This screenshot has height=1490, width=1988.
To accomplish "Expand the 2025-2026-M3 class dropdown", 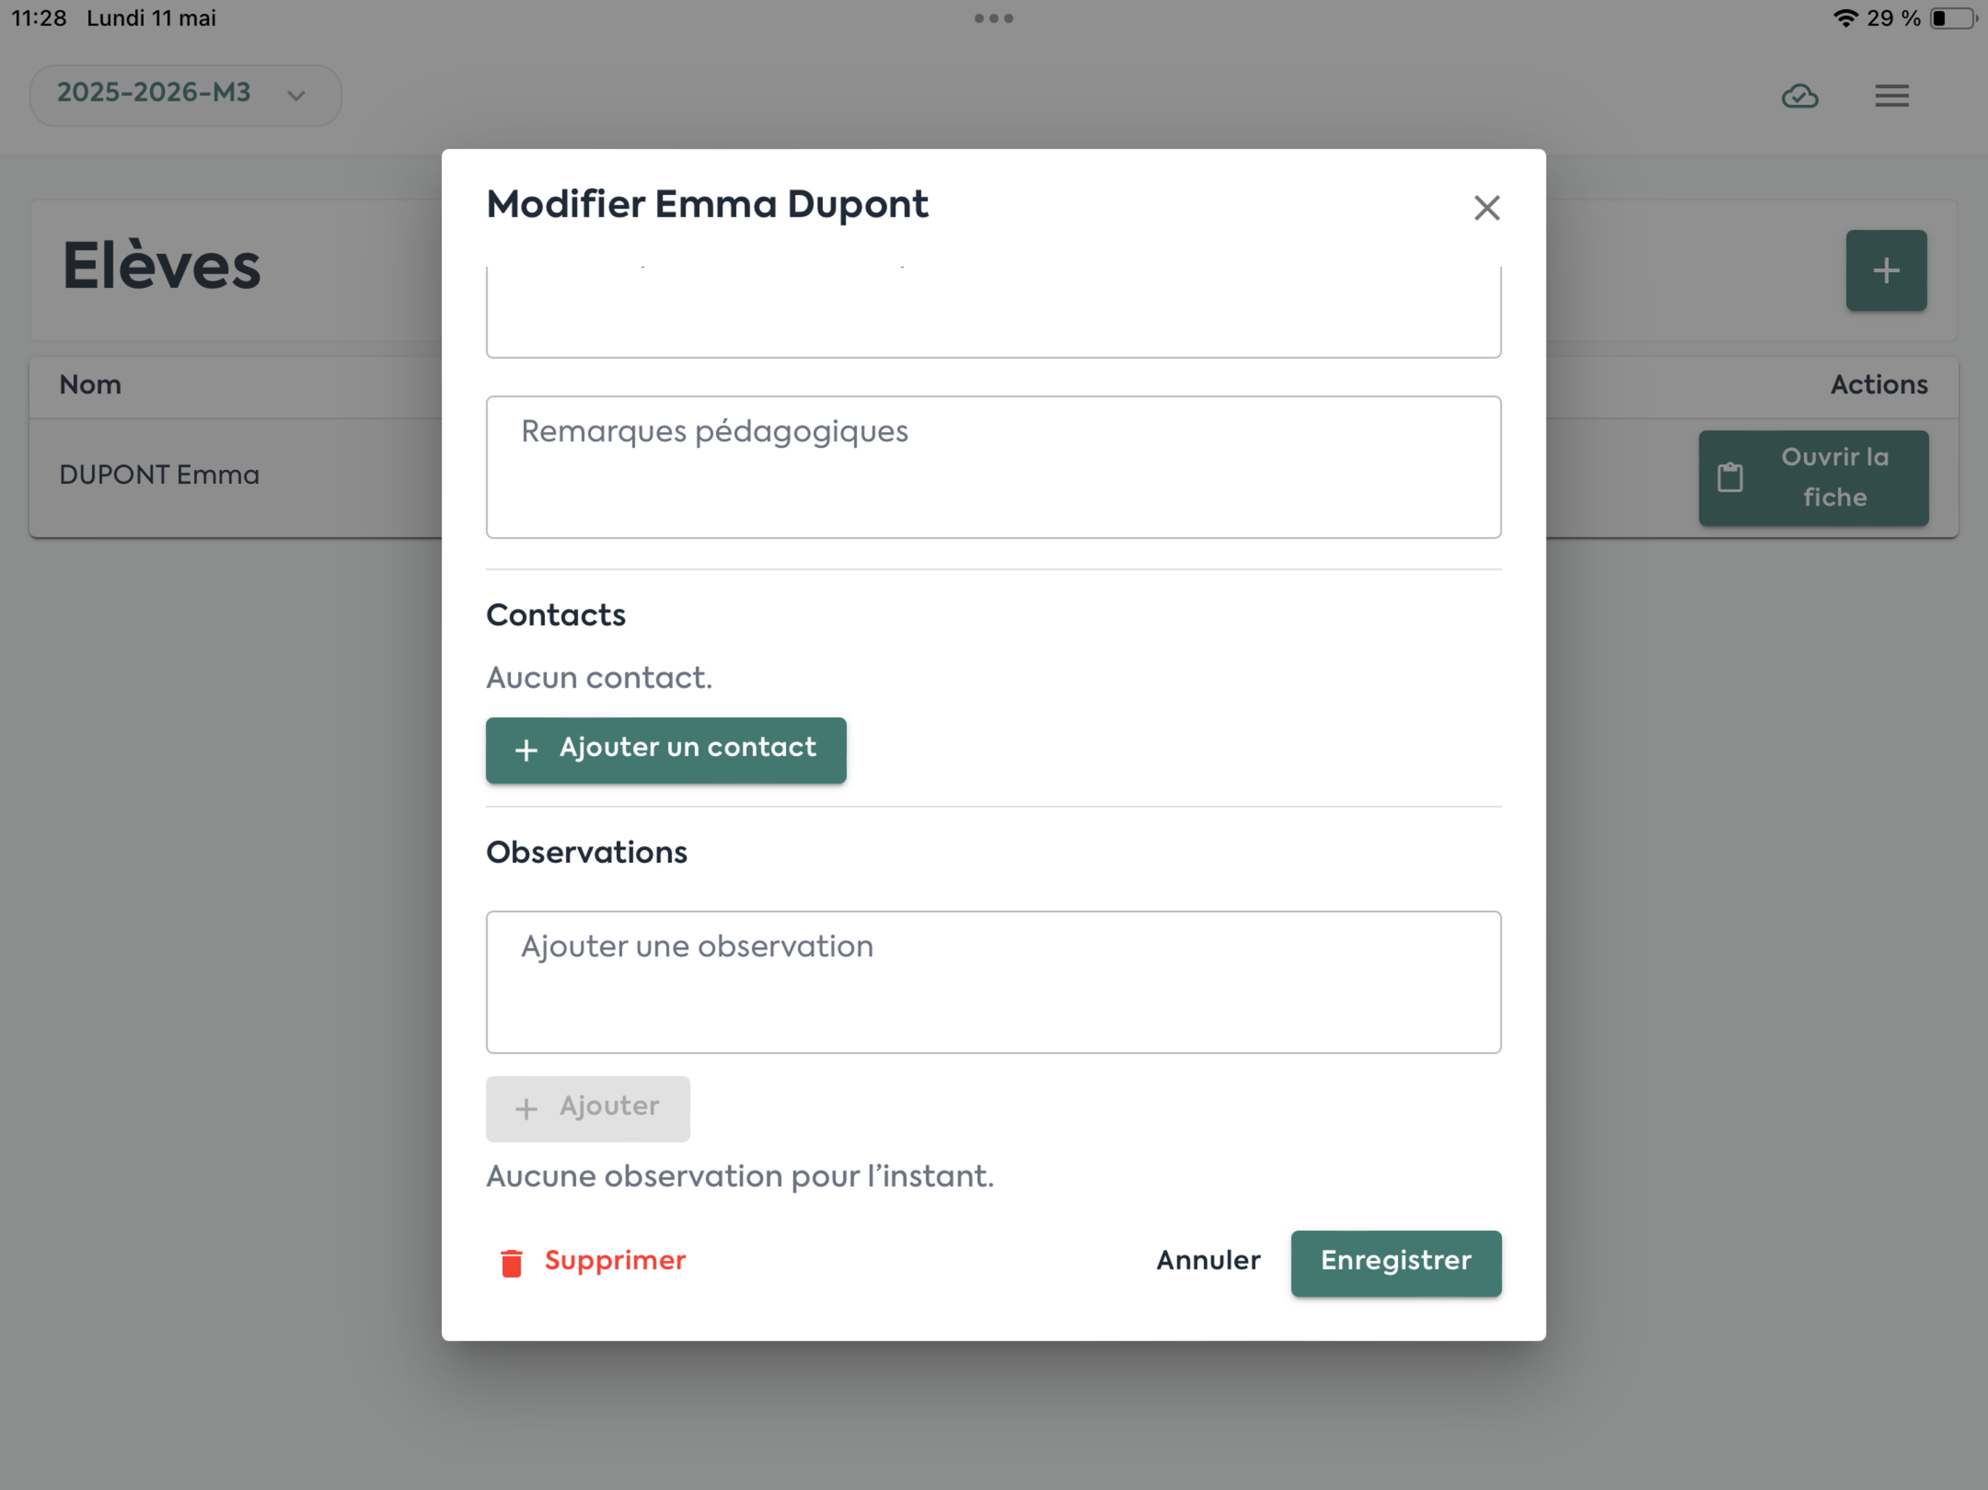I will (185, 95).
